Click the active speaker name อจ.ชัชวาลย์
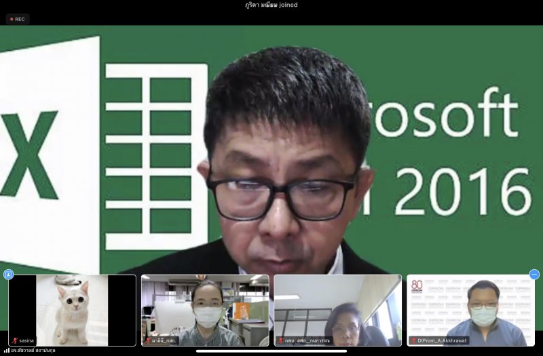Image resolution: width=543 pixels, height=356 pixels. click(33, 351)
